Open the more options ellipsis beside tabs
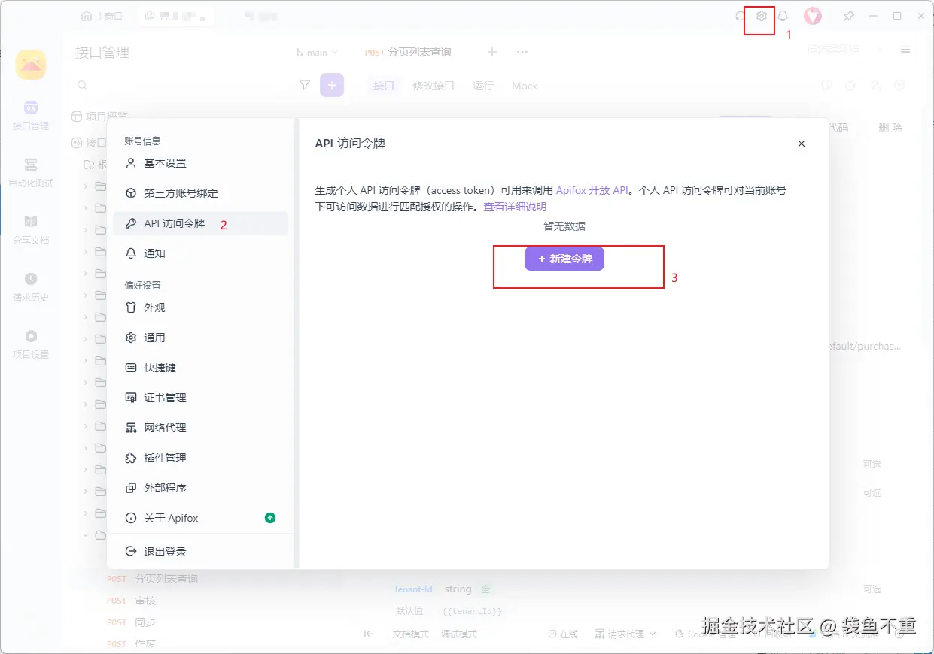The image size is (934, 654). pyautogui.click(x=522, y=52)
